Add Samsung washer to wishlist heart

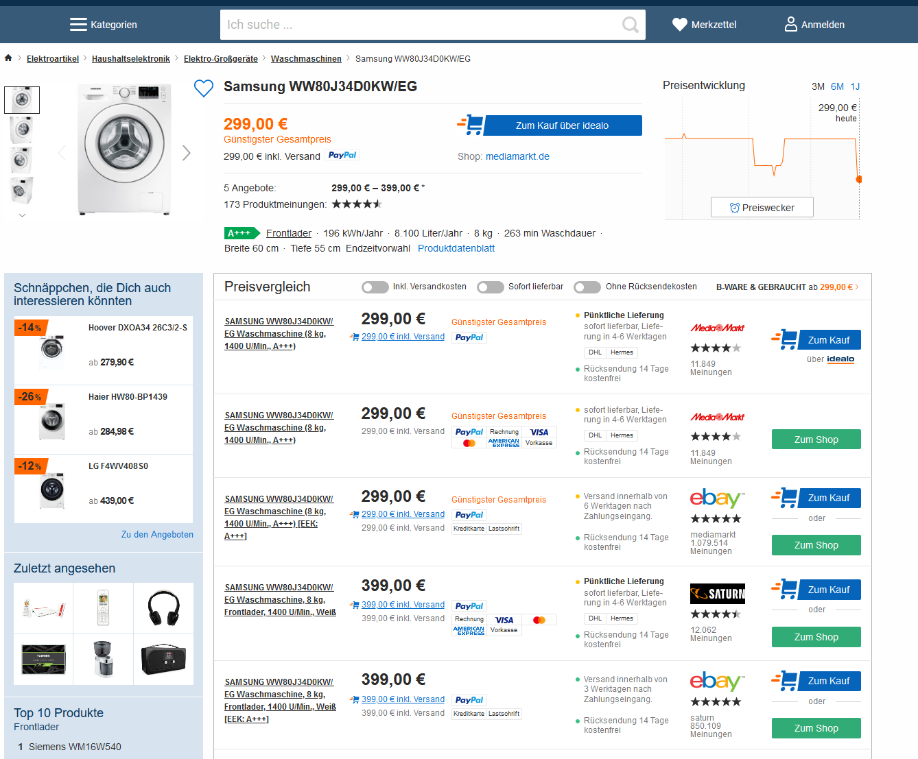[x=204, y=88]
